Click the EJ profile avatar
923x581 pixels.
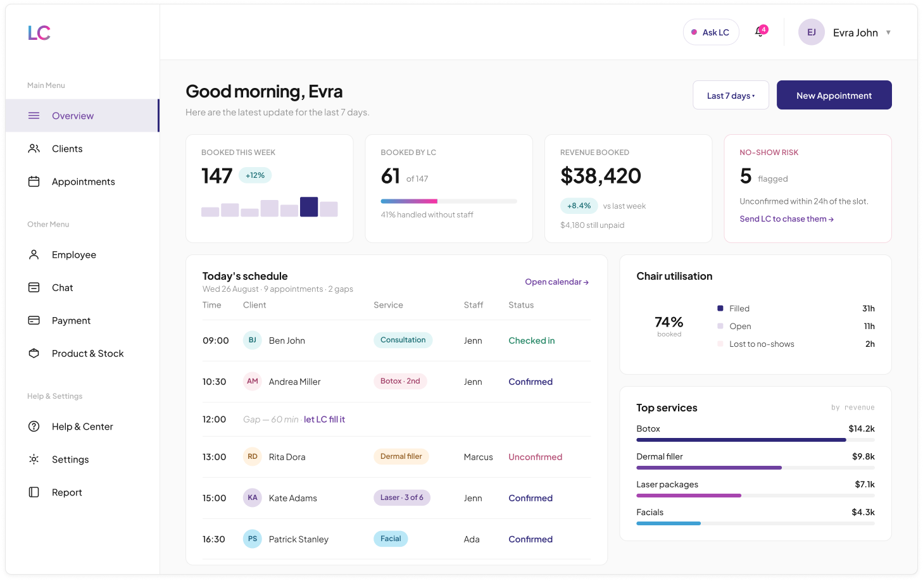click(811, 32)
